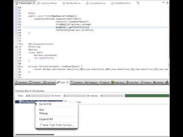183x137 pixels.
Task: Switch to the Tutorial.java editor tab
Action: pyautogui.click(x=25, y=3)
